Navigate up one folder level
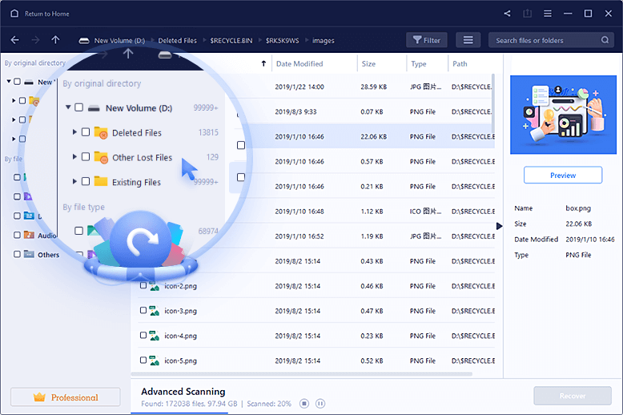The height and width of the screenshot is (415, 623). tap(55, 40)
